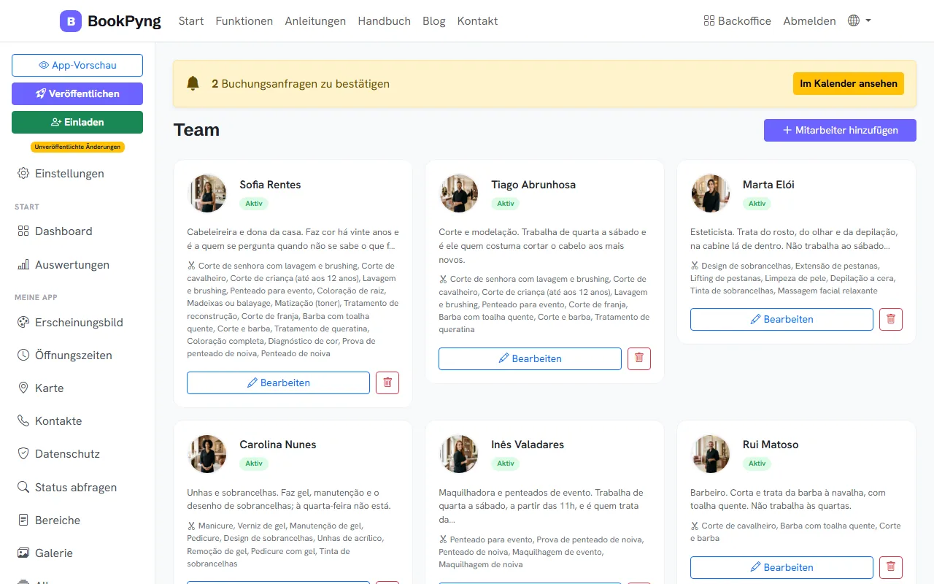Click Im Kalender ansehen button

849,83
